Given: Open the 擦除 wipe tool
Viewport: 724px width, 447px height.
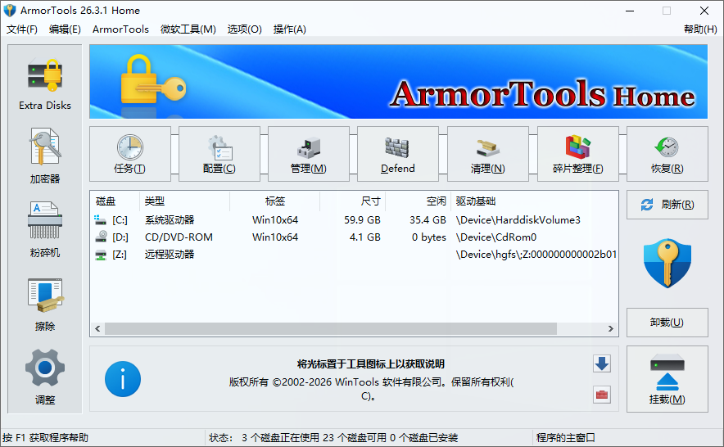Looking at the screenshot, I should (45, 305).
